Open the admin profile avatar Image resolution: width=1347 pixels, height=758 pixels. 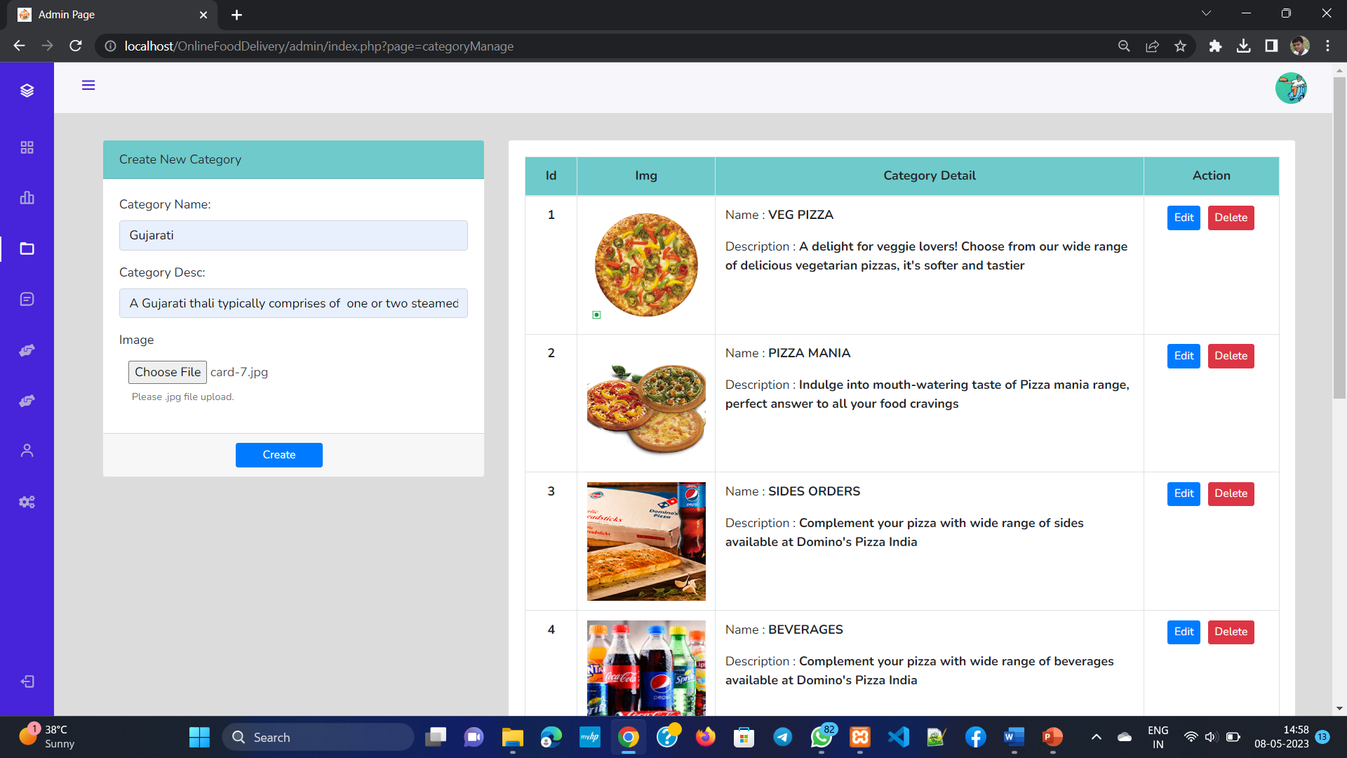[1291, 88]
